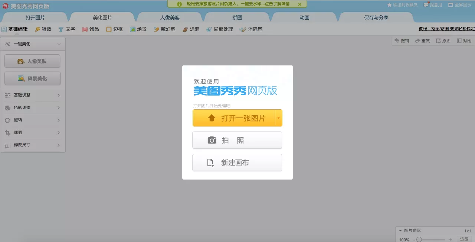The width and height of the screenshot is (475, 242).
Task: Switch to 人像美容 tab
Action: (170, 17)
